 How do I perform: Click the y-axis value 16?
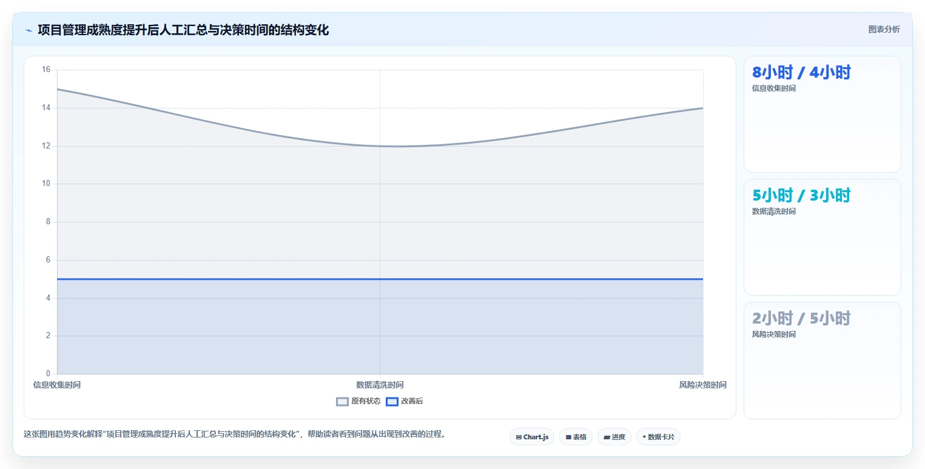point(46,70)
